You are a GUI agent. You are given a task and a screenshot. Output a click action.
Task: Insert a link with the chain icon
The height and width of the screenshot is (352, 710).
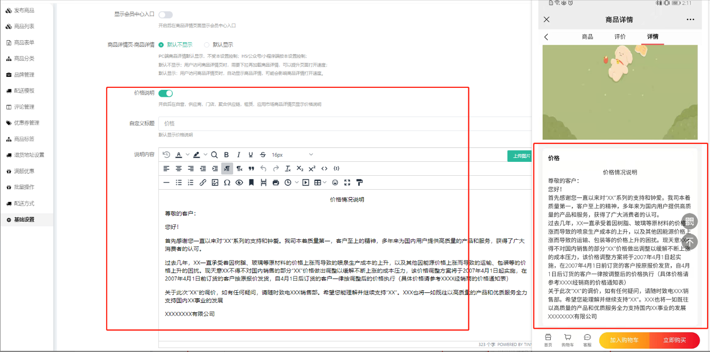pyautogui.click(x=203, y=183)
